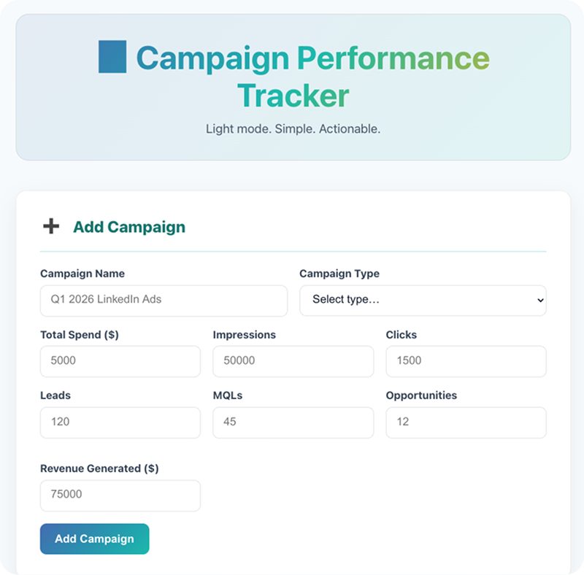Select the Opportunities input showing 12
Viewport: 584px width, 575px height.
pyautogui.click(x=466, y=422)
